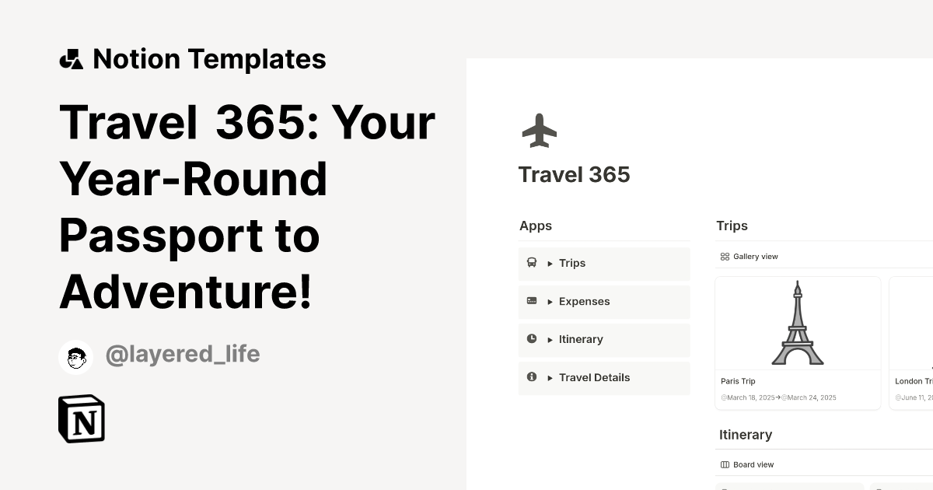Open the Paris Trip card
The width and height of the screenshot is (933, 490).
coord(798,342)
